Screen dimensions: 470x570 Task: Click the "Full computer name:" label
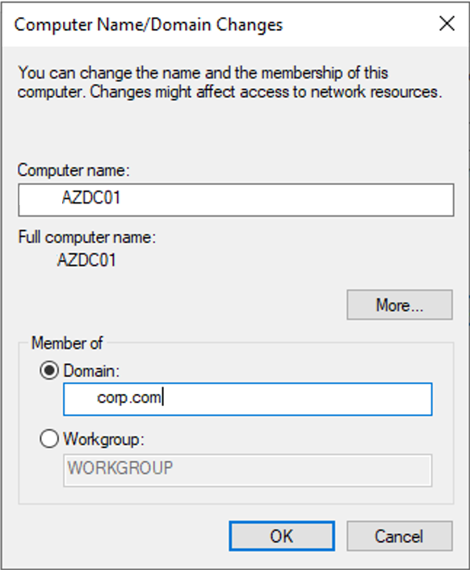pyautogui.click(x=87, y=237)
